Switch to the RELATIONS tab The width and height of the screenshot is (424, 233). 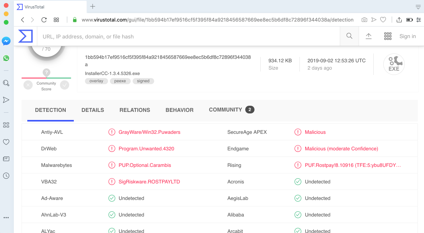click(135, 110)
